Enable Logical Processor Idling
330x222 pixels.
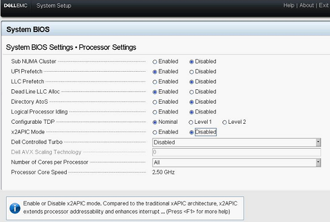pos(155,112)
